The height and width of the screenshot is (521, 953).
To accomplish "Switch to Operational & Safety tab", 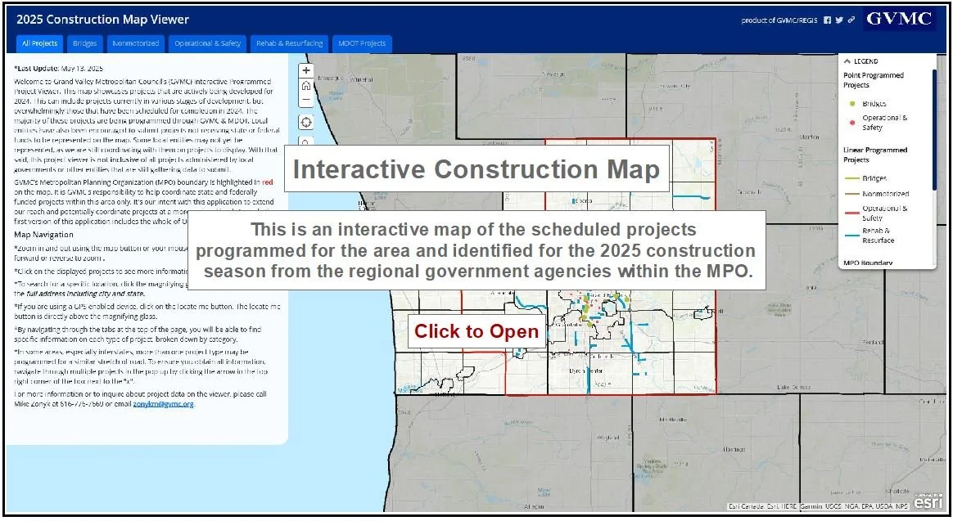I will [x=207, y=43].
